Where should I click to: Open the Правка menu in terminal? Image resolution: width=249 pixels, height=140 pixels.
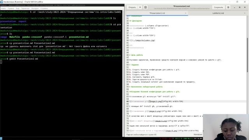click(11, 9)
